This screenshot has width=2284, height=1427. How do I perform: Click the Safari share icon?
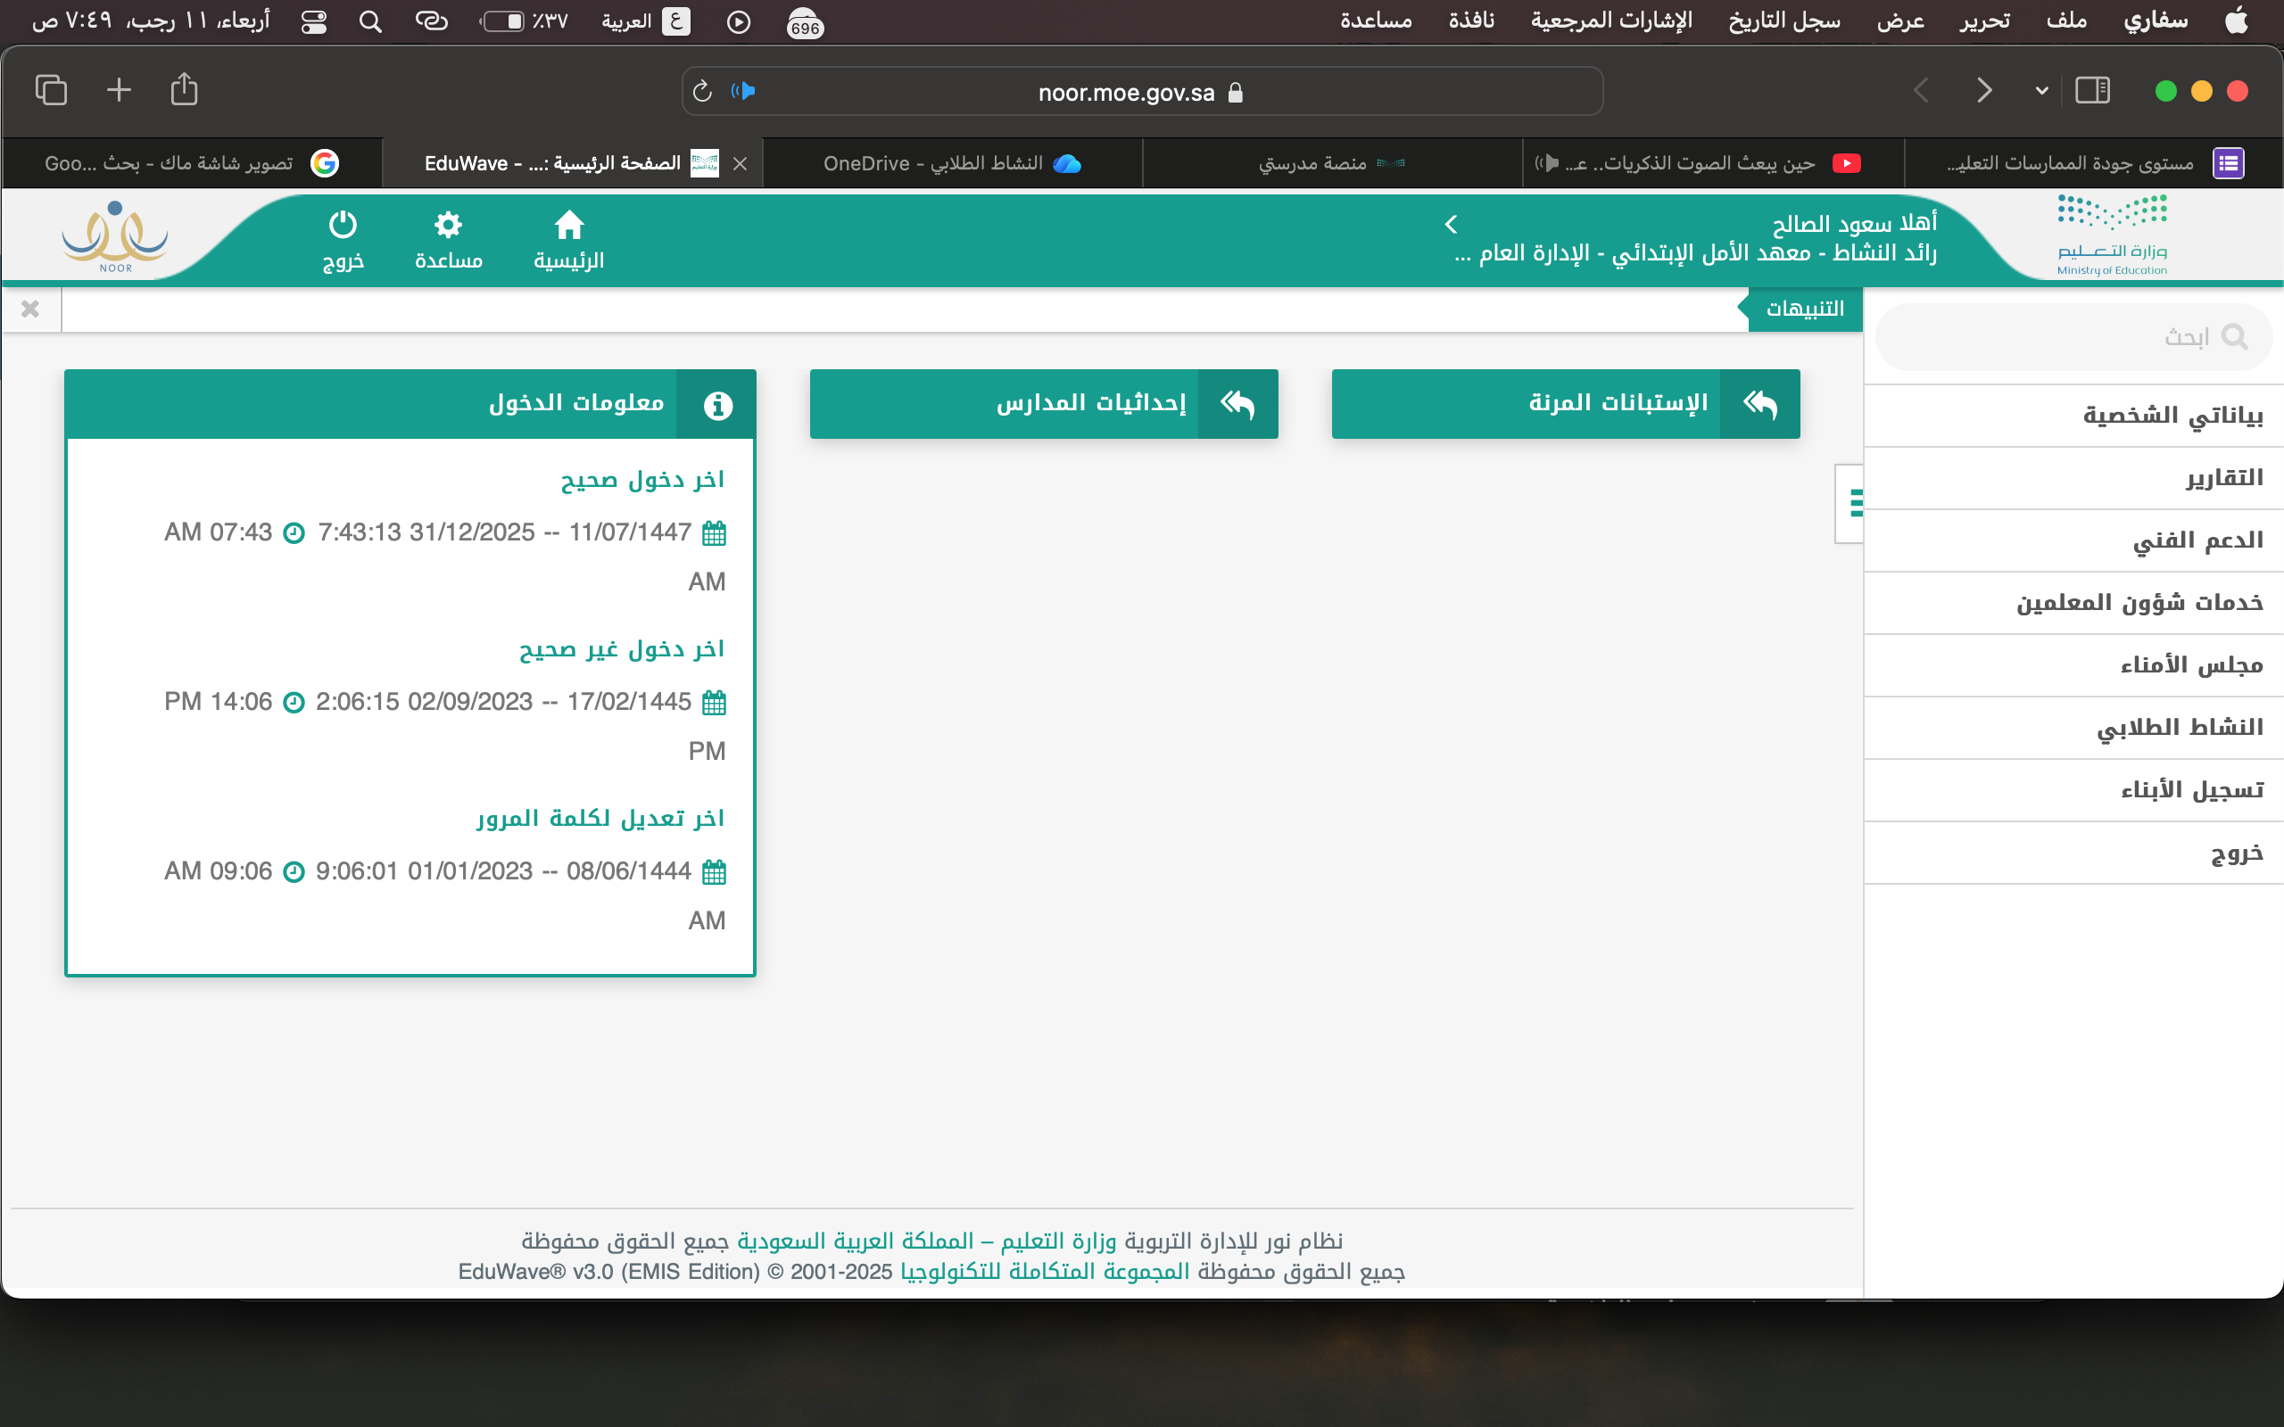click(184, 91)
